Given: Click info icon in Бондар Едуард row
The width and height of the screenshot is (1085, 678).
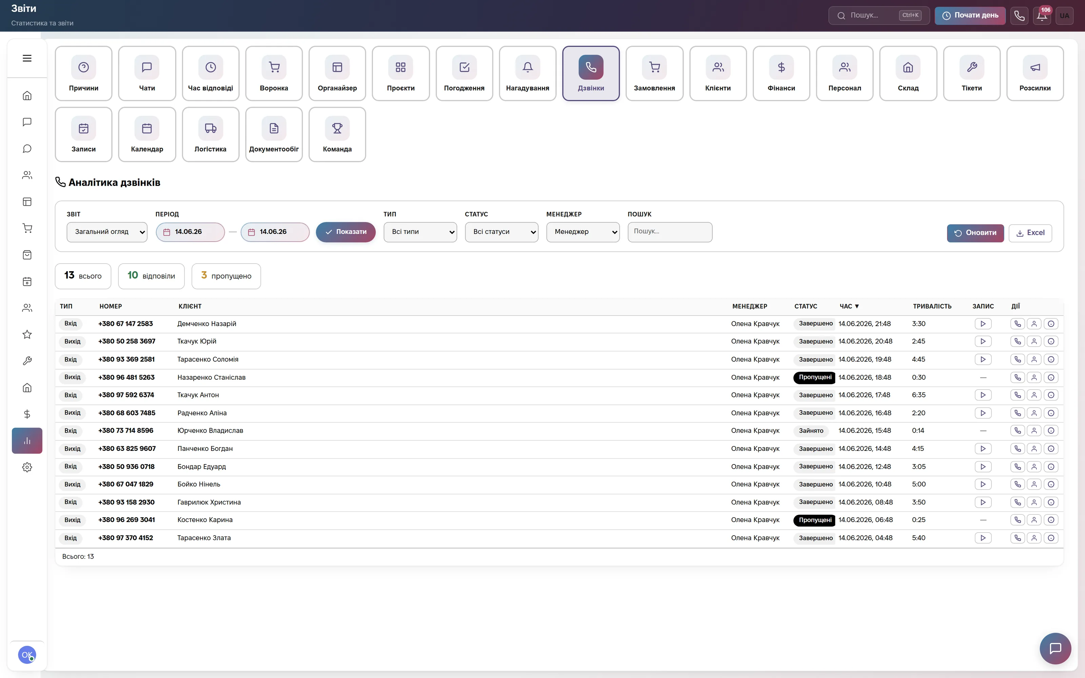Looking at the screenshot, I should point(1051,467).
